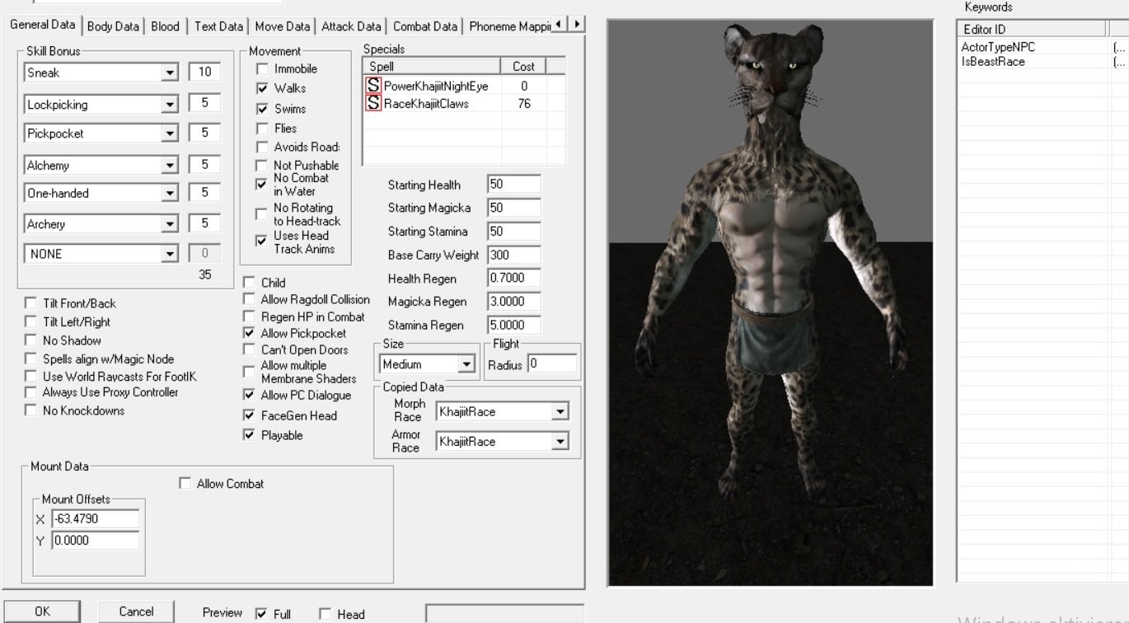This screenshot has width=1129, height=623.
Task: Expand the NONE skill bonus dropdown
Action: click(170, 254)
